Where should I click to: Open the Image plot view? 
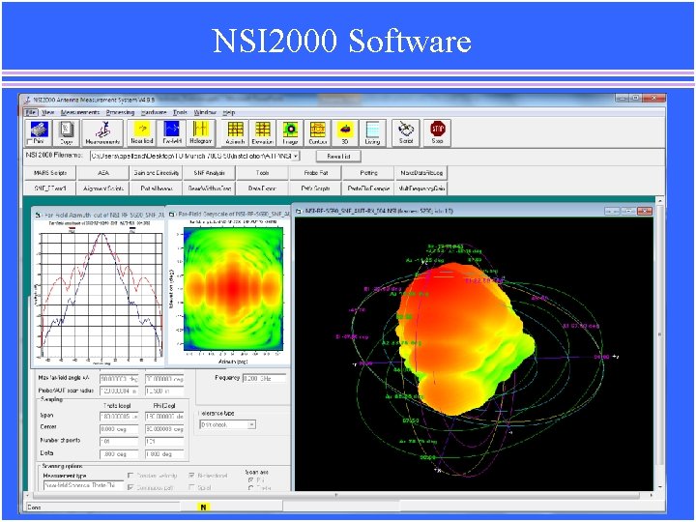click(290, 132)
